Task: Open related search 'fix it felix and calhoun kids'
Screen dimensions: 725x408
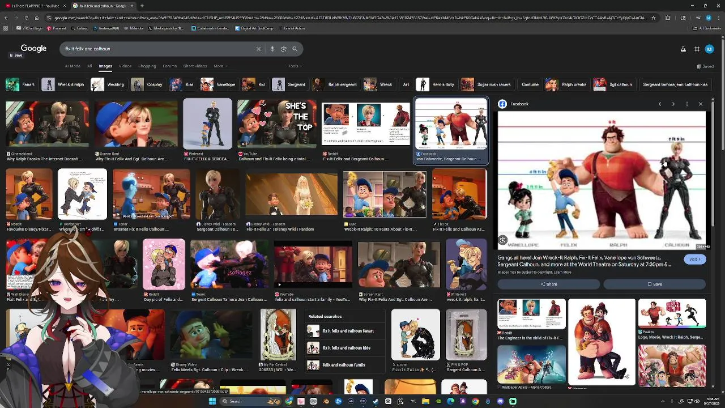Action: pos(346,348)
